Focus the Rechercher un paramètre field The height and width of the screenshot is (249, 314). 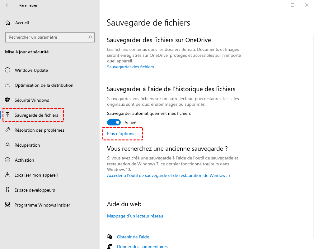click(50, 37)
